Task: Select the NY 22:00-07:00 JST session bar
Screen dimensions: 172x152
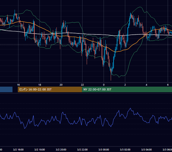Action: tap(127, 89)
